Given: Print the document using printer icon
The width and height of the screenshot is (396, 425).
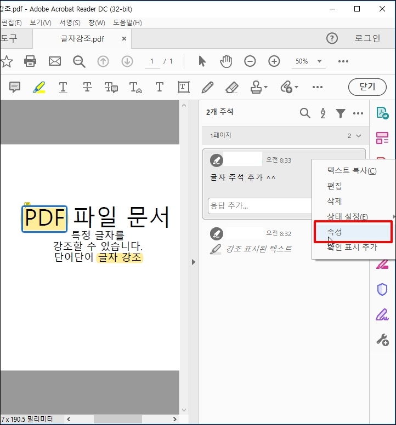Looking at the screenshot, I should pyautogui.click(x=30, y=61).
